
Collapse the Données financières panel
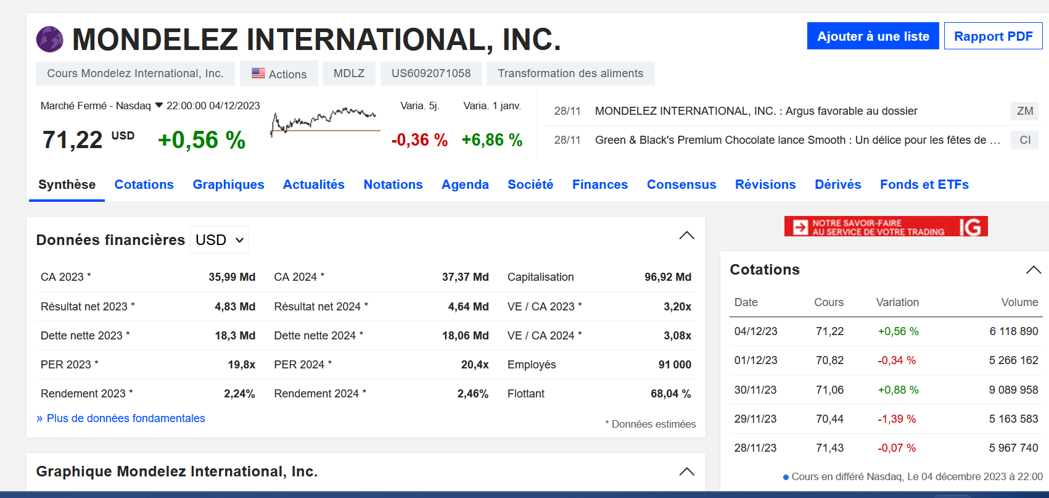pos(686,236)
